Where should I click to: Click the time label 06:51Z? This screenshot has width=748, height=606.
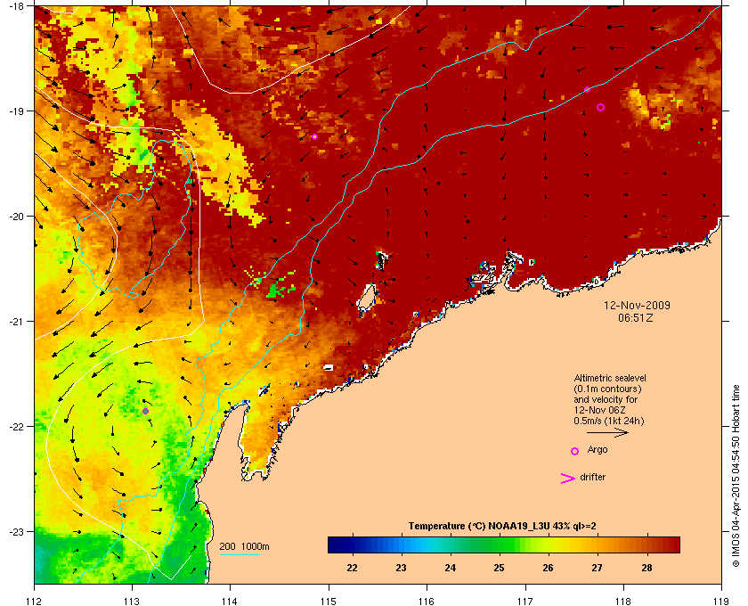coord(636,317)
